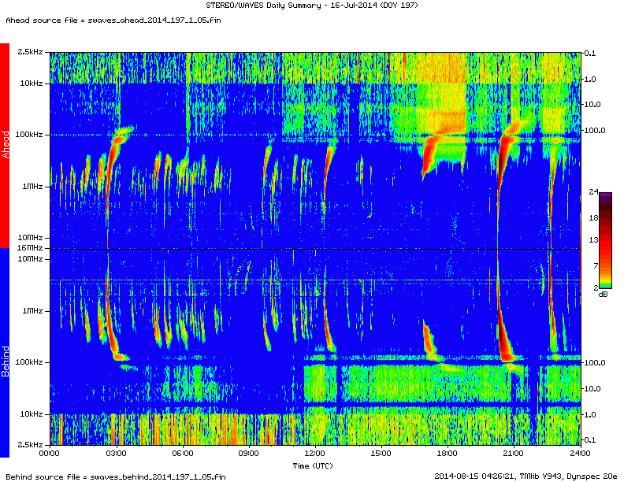The image size is (624, 482).
Task: Select the Behind source file name text
Action: click(x=158, y=476)
